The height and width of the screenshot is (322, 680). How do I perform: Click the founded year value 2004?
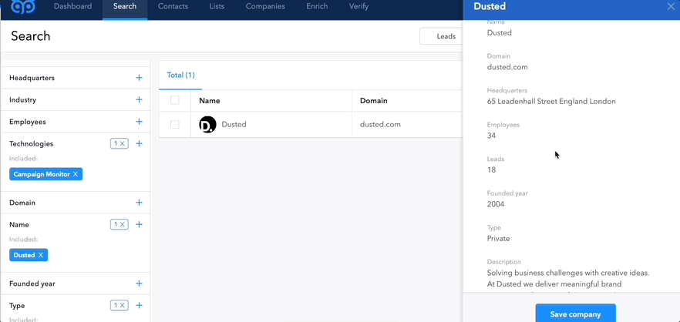[x=496, y=204]
